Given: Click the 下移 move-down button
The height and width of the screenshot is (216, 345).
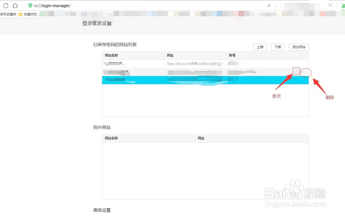Looking at the screenshot, I should [278, 47].
